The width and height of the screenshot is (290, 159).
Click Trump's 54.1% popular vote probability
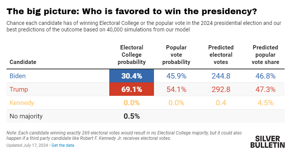176,89
